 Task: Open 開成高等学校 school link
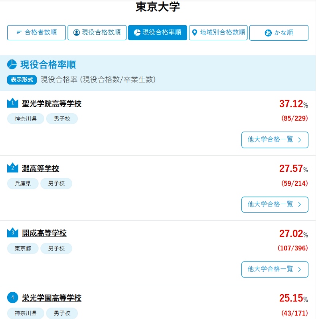(x=44, y=233)
